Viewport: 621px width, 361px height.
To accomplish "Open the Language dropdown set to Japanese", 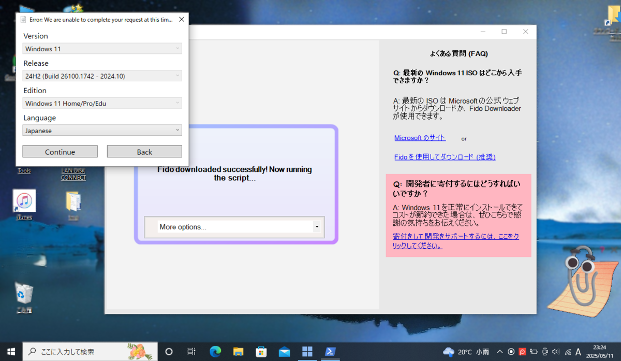I will point(102,131).
